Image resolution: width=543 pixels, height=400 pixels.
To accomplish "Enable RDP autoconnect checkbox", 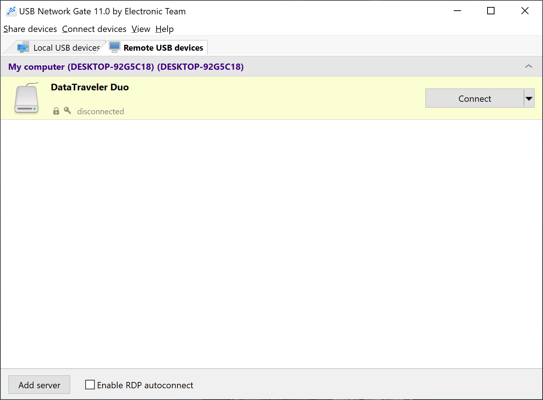I will click(90, 385).
